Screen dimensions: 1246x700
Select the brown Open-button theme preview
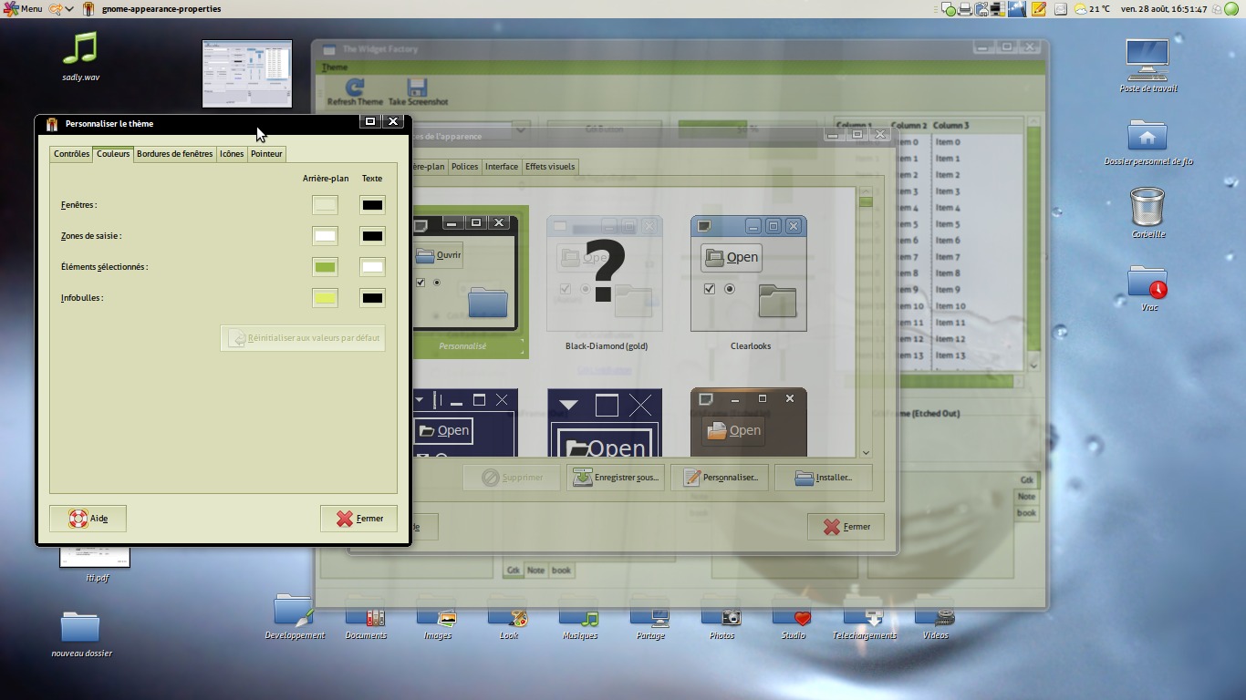[x=750, y=422]
